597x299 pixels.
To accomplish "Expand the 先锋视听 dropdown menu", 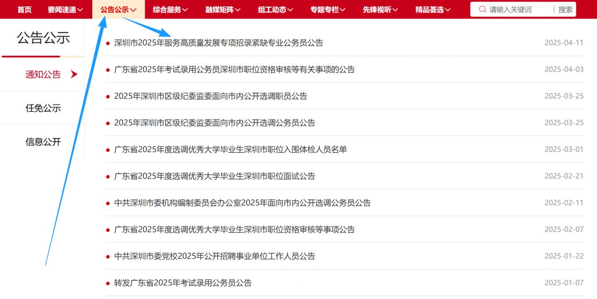I will tap(380, 9).
